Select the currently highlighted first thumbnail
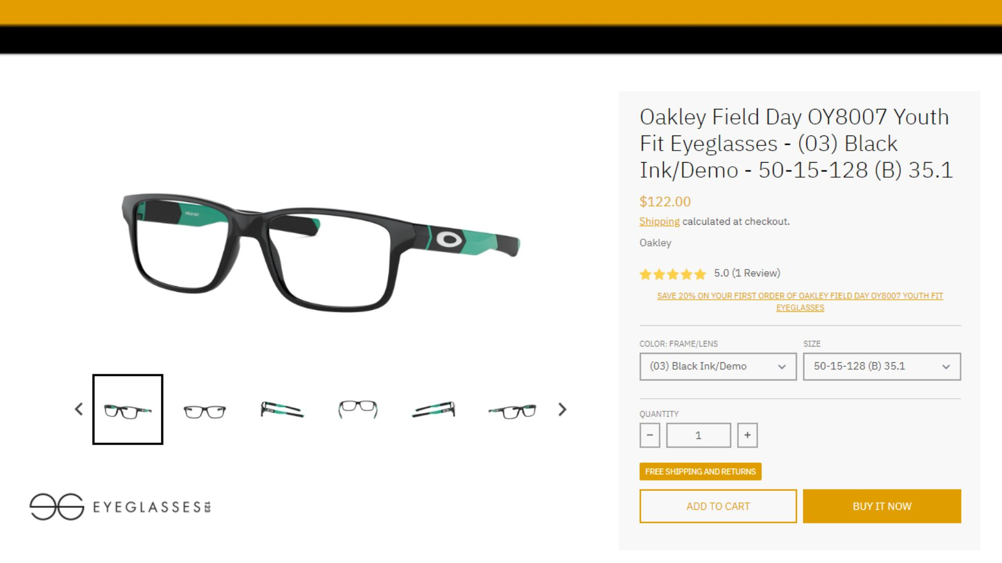Viewport: 1002px width, 563px height. tap(128, 409)
